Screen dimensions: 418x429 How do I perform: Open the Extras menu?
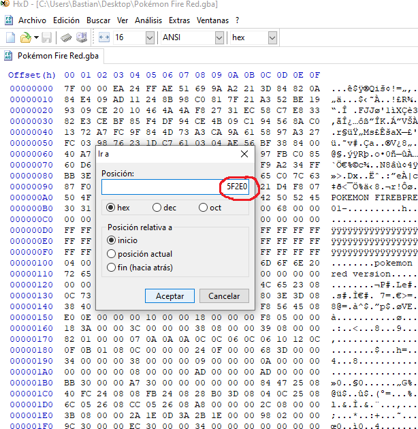click(x=179, y=20)
